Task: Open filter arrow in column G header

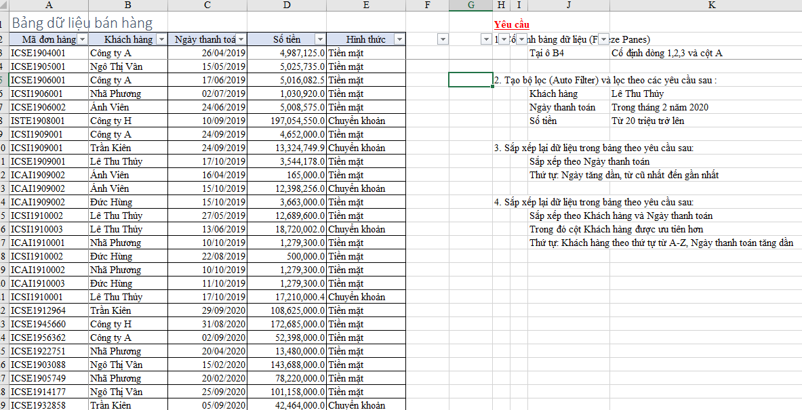Action: point(486,39)
